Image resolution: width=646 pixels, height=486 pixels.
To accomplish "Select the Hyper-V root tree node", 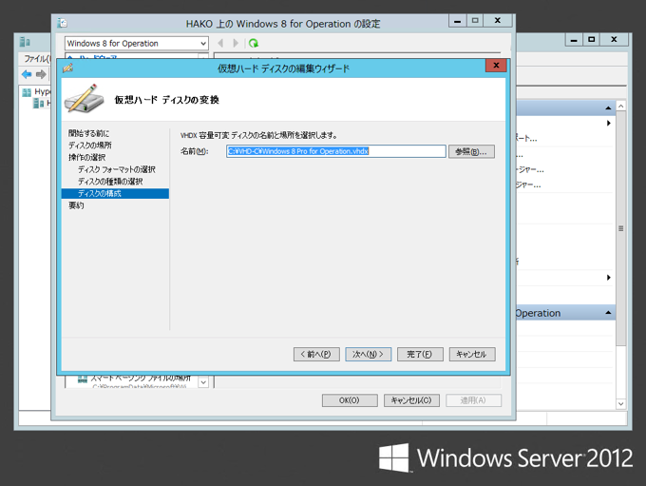I will click(37, 91).
